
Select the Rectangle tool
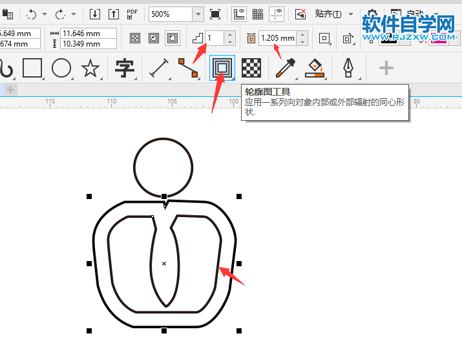click(x=32, y=68)
